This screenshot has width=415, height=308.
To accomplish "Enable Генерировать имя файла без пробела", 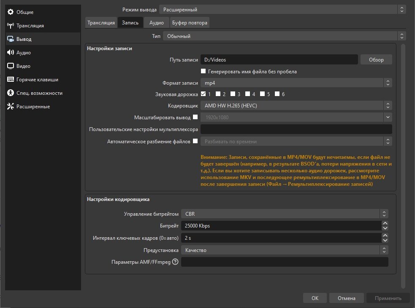I will pos(203,71).
